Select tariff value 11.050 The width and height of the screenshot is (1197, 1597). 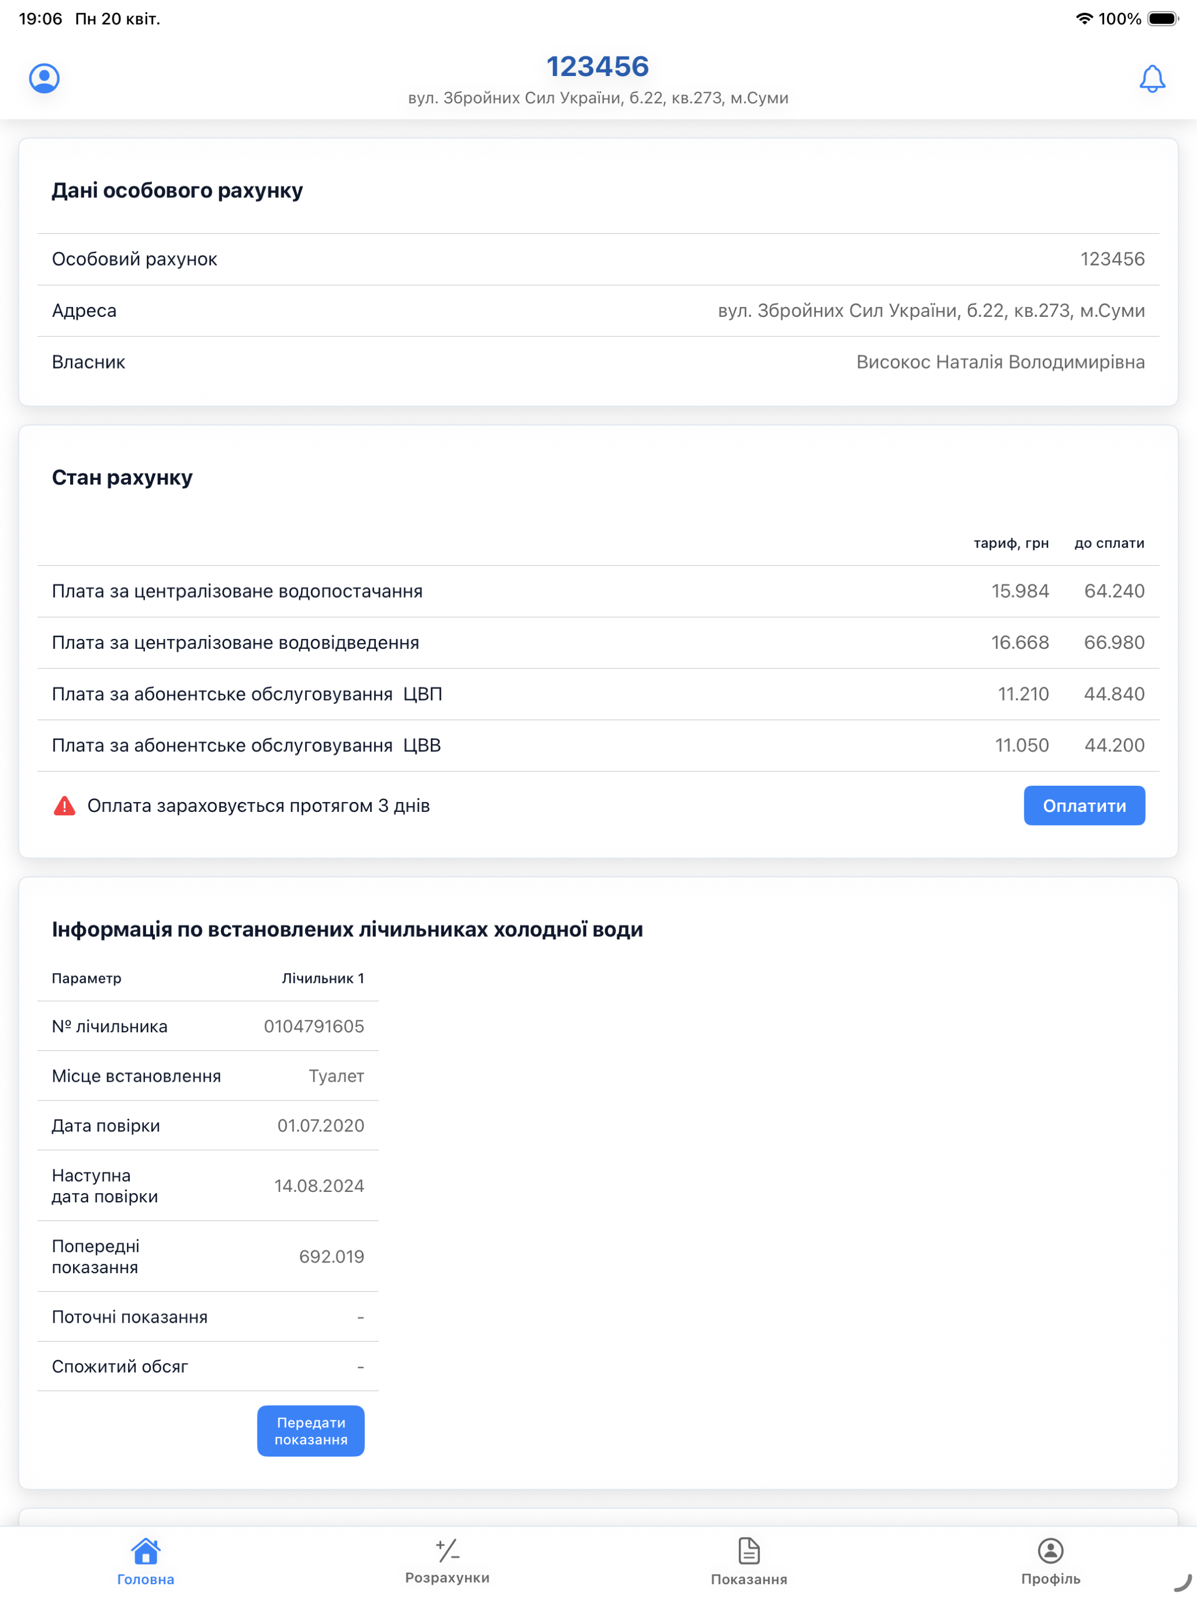coord(1022,745)
